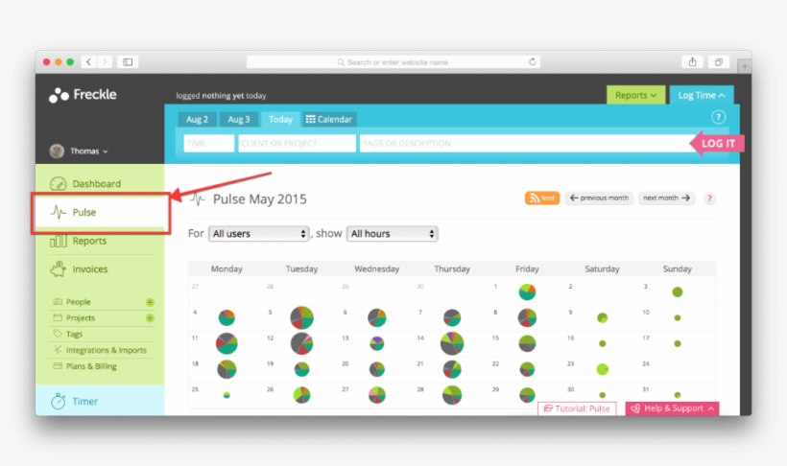Open green dot for Sunday May 3
Viewport: 787px width, 466px height.
point(677,291)
